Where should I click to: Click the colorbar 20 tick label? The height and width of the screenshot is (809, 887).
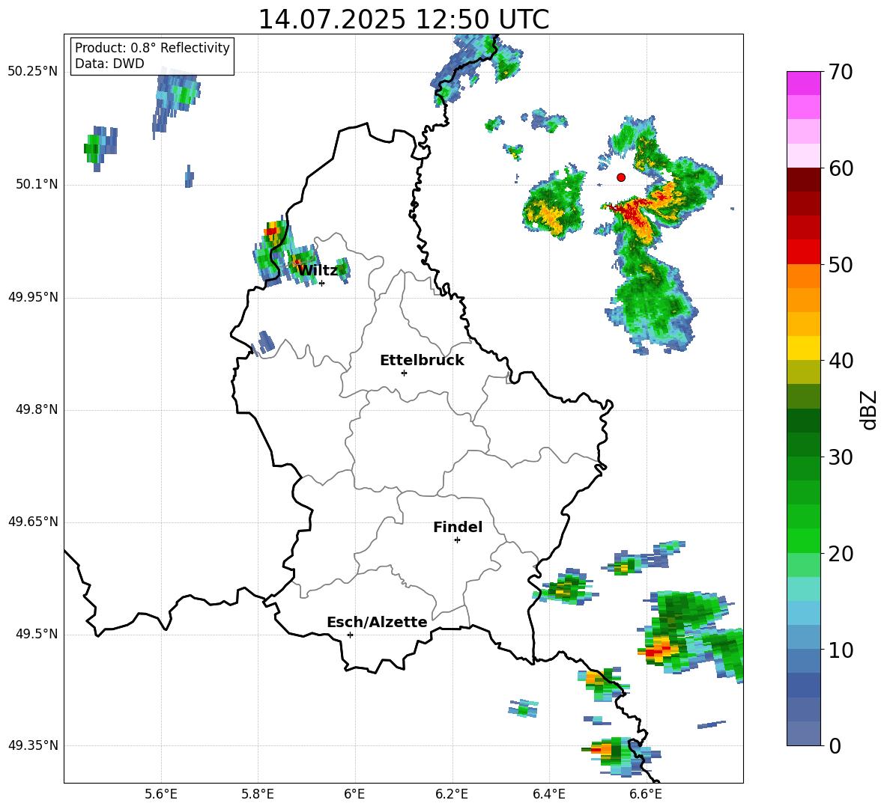841,554
